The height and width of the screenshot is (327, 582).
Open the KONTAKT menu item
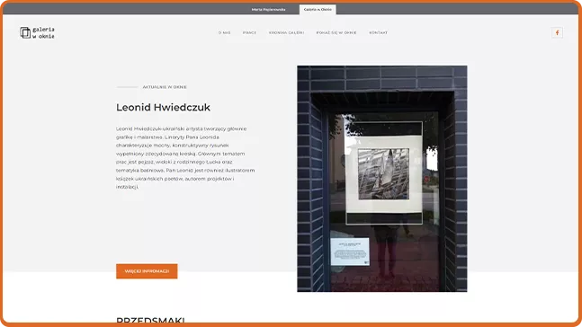click(x=378, y=32)
